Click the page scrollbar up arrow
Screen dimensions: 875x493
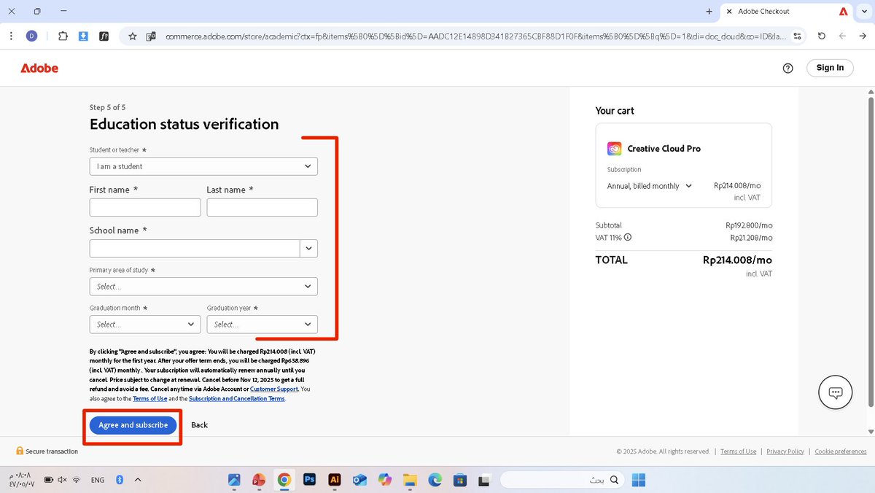(x=870, y=91)
